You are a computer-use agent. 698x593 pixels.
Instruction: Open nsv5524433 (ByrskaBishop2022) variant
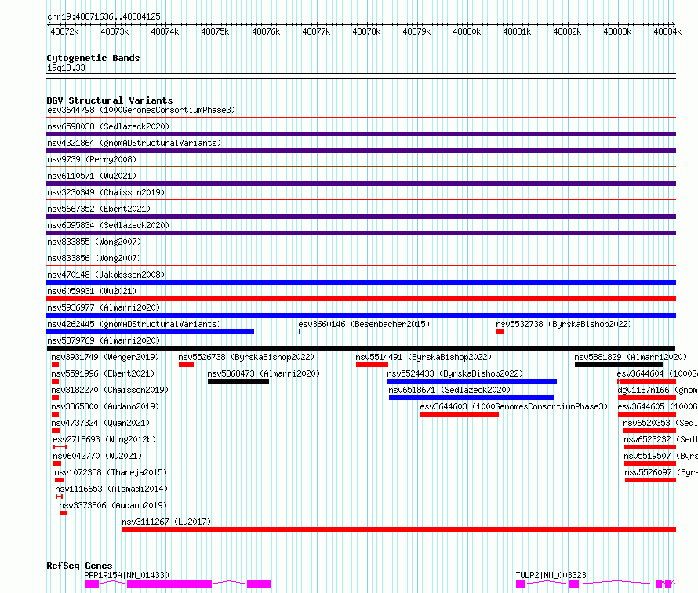pos(455,373)
